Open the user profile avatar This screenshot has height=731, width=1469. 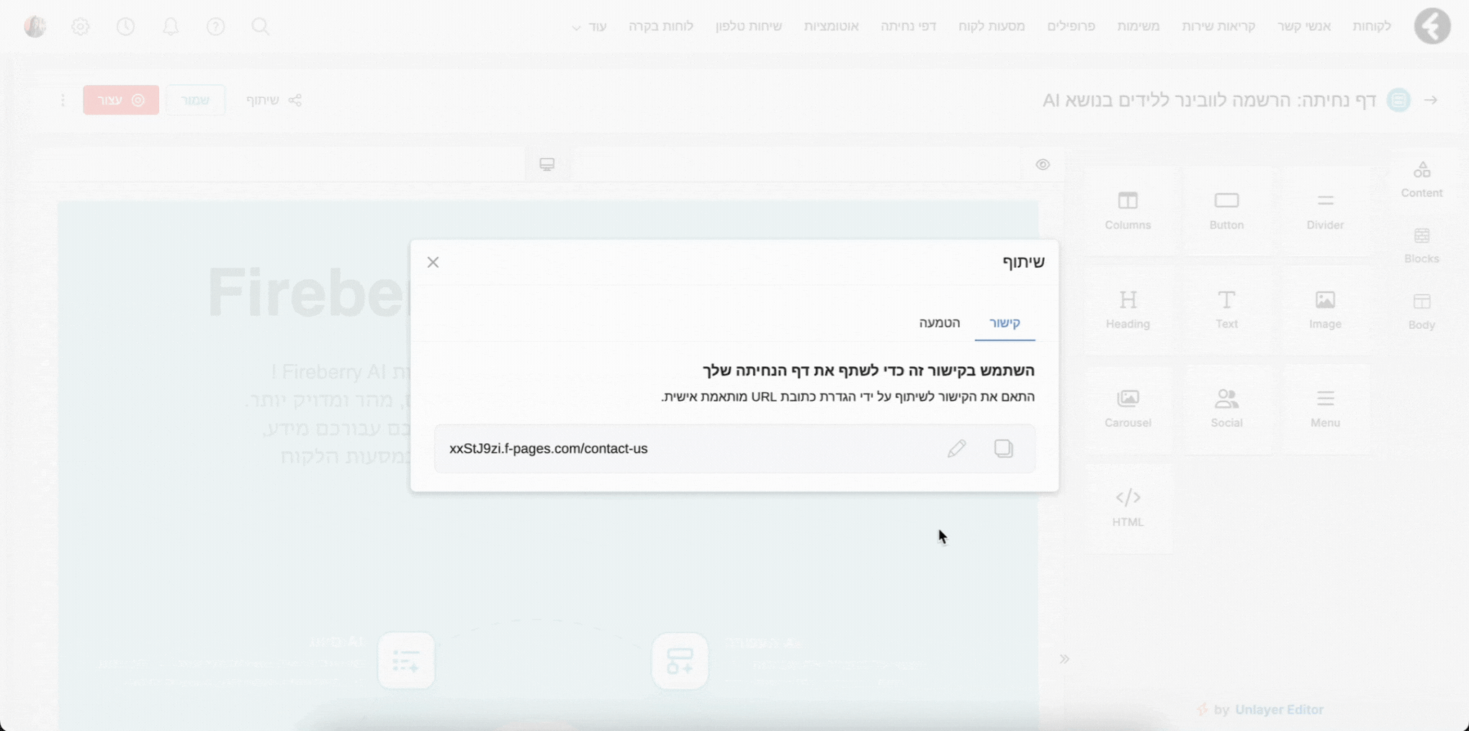coord(35,27)
